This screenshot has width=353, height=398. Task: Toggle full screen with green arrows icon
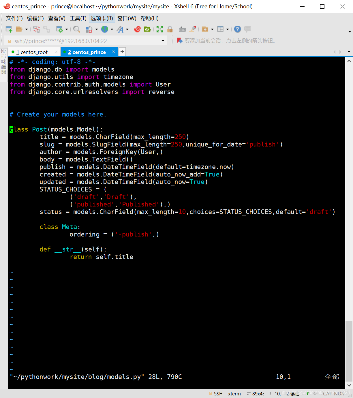(x=160, y=29)
